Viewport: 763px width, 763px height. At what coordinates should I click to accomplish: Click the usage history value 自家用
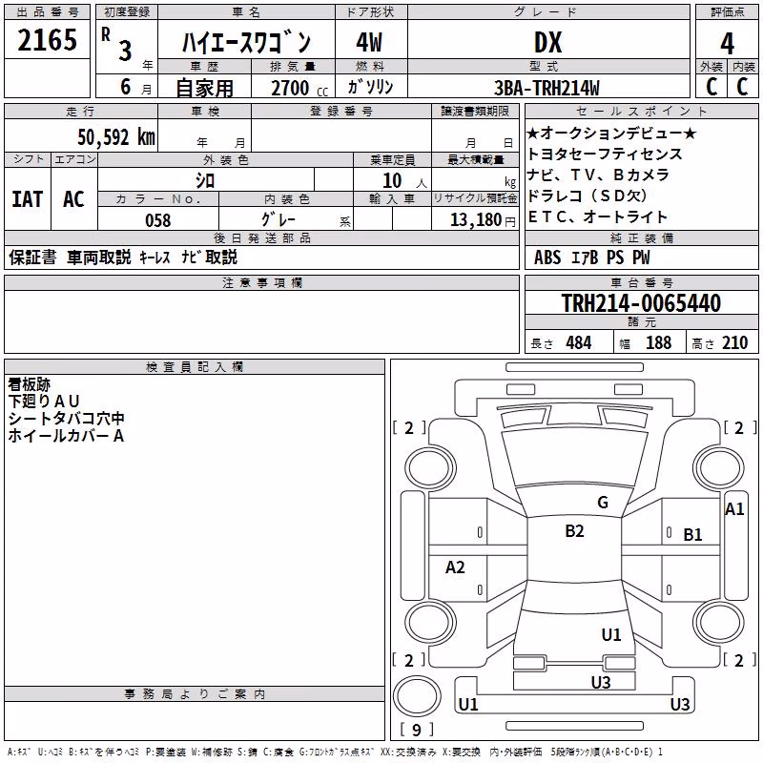pos(204,88)
